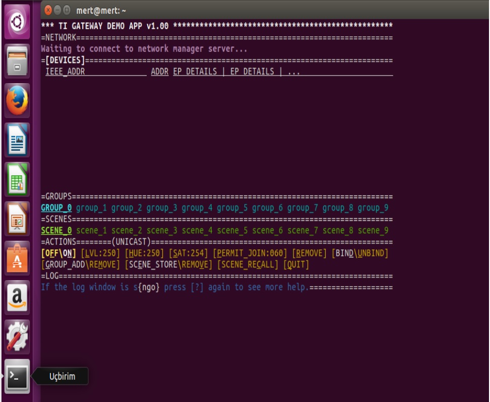Click the [LVL:250] action

100,253
